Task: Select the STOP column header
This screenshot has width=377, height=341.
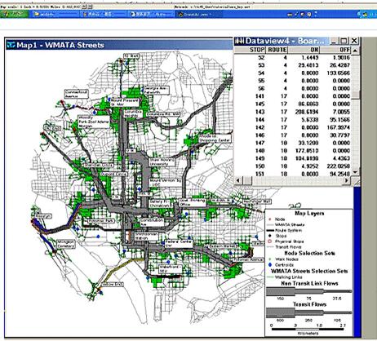Action: tap(250, 50)
